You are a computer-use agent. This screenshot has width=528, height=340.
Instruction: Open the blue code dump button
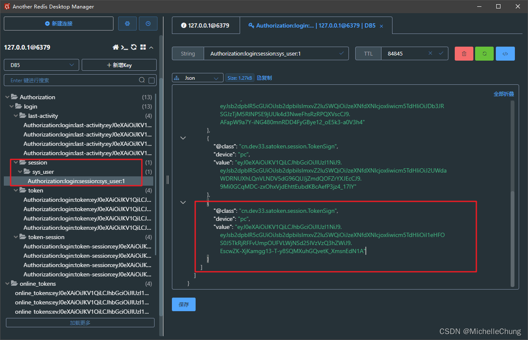pyautogui.click(x=505, y=54)
